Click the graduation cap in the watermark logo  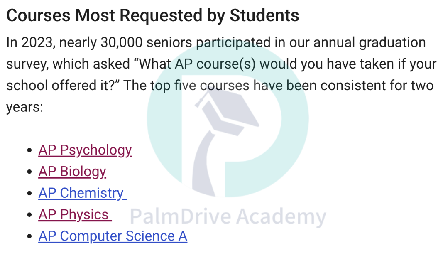click(227, 111)
